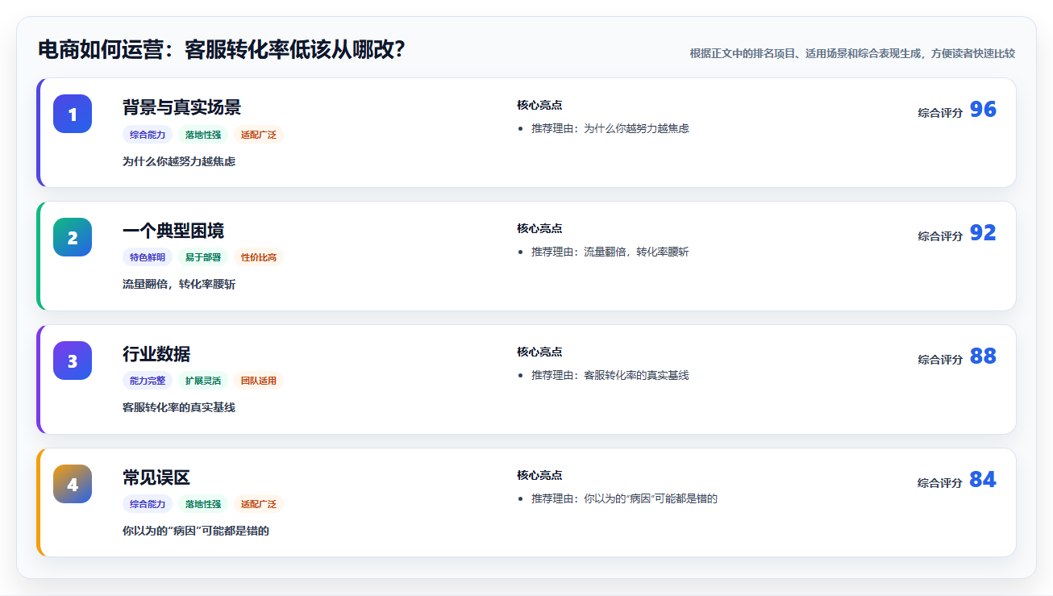This screenshot has height=596, width=1053.
Task: Click the subtitle starting with 根据正文中的排名项目
Action: [852, 53]
